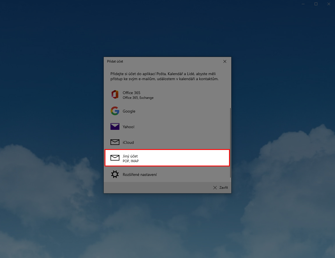Click the Google G logo icon
Image resolution: width=335 pixels, height=258 pixels.
pos(115,111)
